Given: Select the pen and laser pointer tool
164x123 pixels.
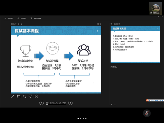Looking at the screenshot, I should (x=13, y=96).
